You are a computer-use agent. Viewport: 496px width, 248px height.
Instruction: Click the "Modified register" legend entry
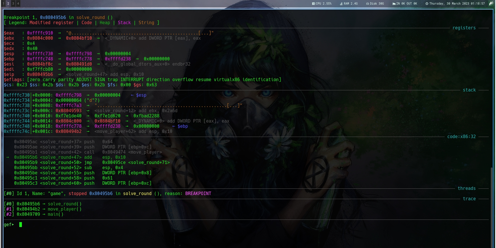tap(52, 22)
